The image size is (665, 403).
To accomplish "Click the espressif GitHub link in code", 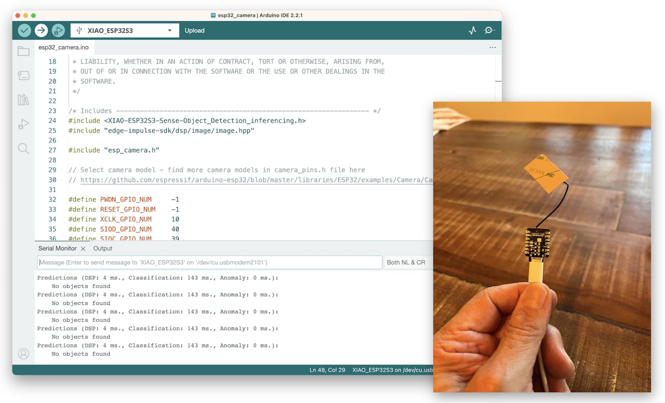I will (x=256, y=180).
